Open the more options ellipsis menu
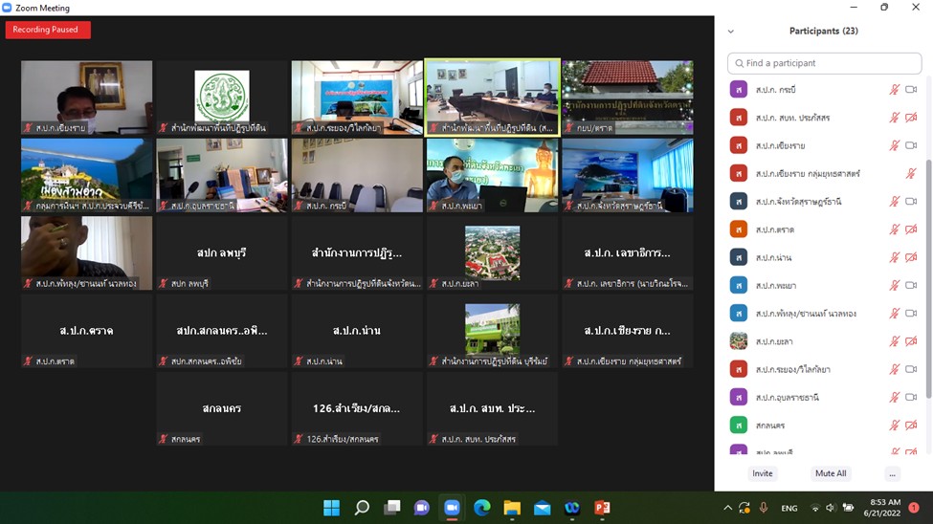The width and height of the screenshot is (933, 524). [892, 473]
